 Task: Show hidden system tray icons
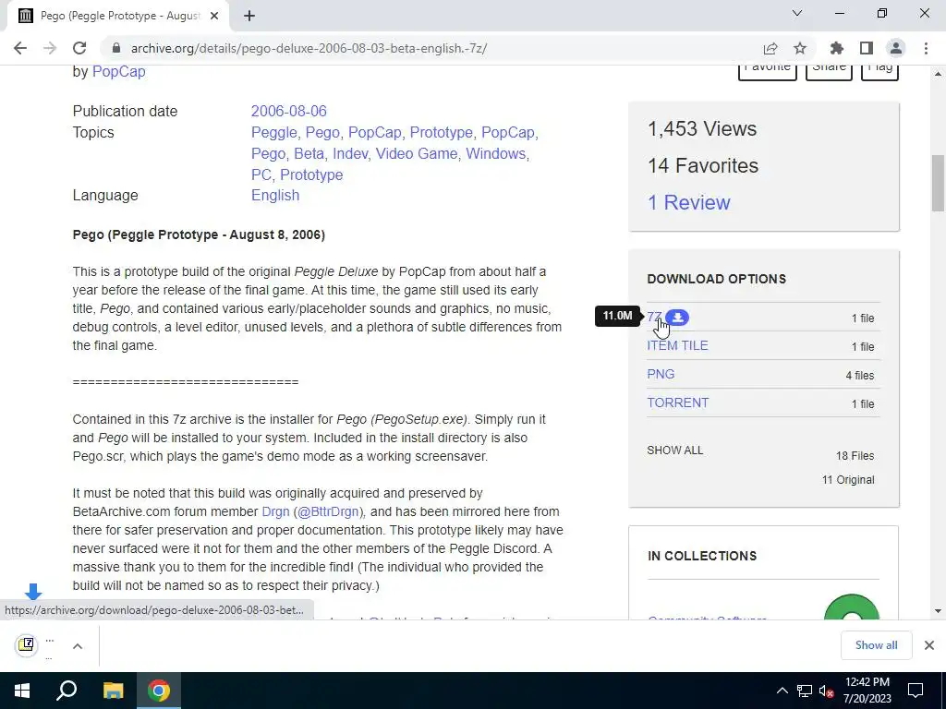coord(782,691)
